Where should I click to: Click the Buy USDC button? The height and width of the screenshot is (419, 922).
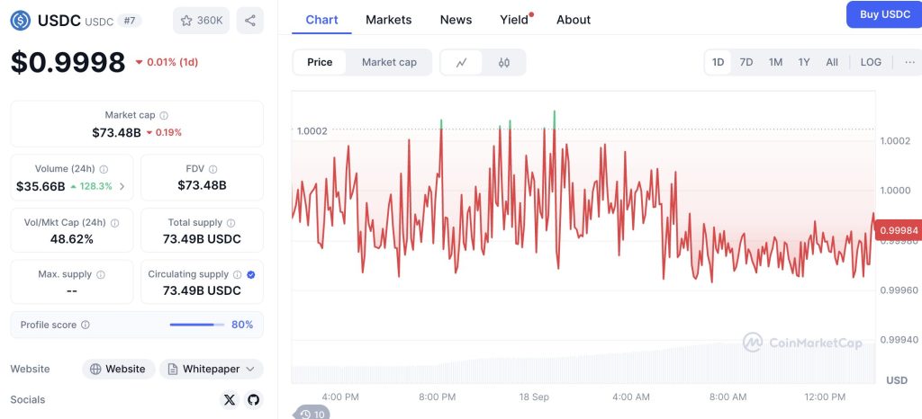(x=883, y=14)
